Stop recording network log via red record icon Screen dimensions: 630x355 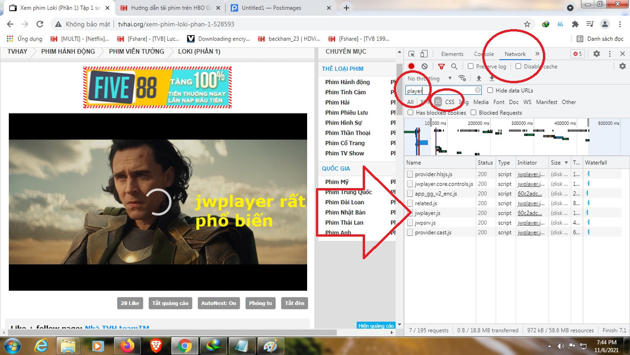click(411, 66)
